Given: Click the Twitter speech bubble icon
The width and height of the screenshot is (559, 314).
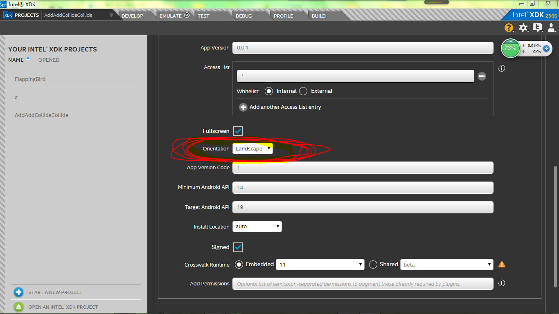Looking at the screenshot, I should (x=537, y=28).
